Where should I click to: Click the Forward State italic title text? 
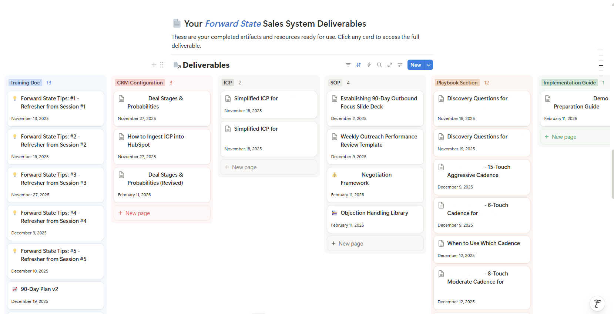(x=233, y=24)
